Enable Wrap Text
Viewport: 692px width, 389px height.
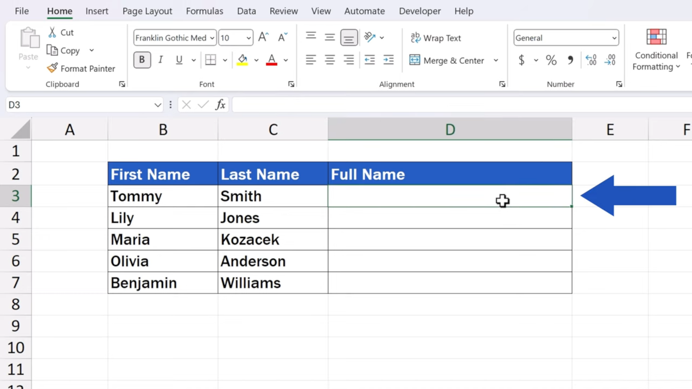click(435, 38)
